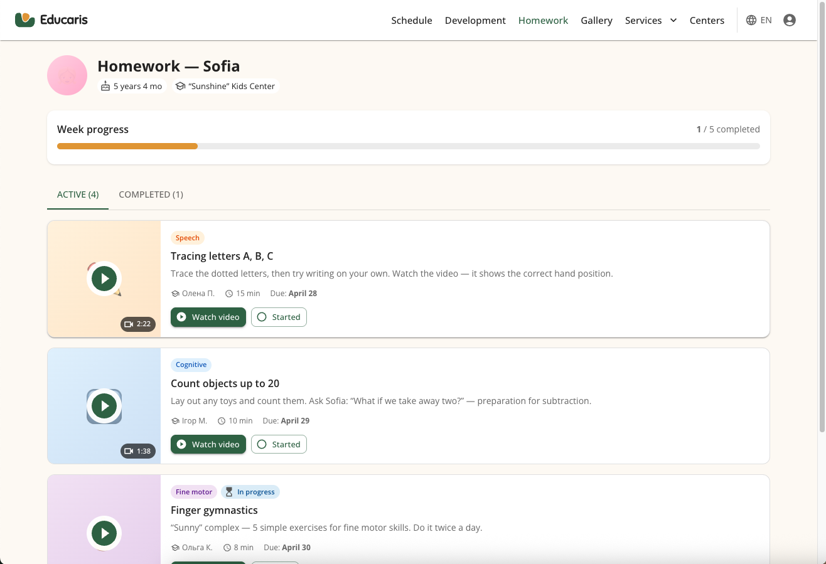Viewport: 826px width, 564px height.
Task: Click the 1:38 video duration badge
Action: [x=138, y=451]
